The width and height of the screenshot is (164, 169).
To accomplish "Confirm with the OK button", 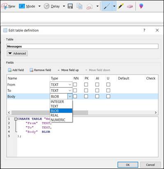I will coord(128,164).
